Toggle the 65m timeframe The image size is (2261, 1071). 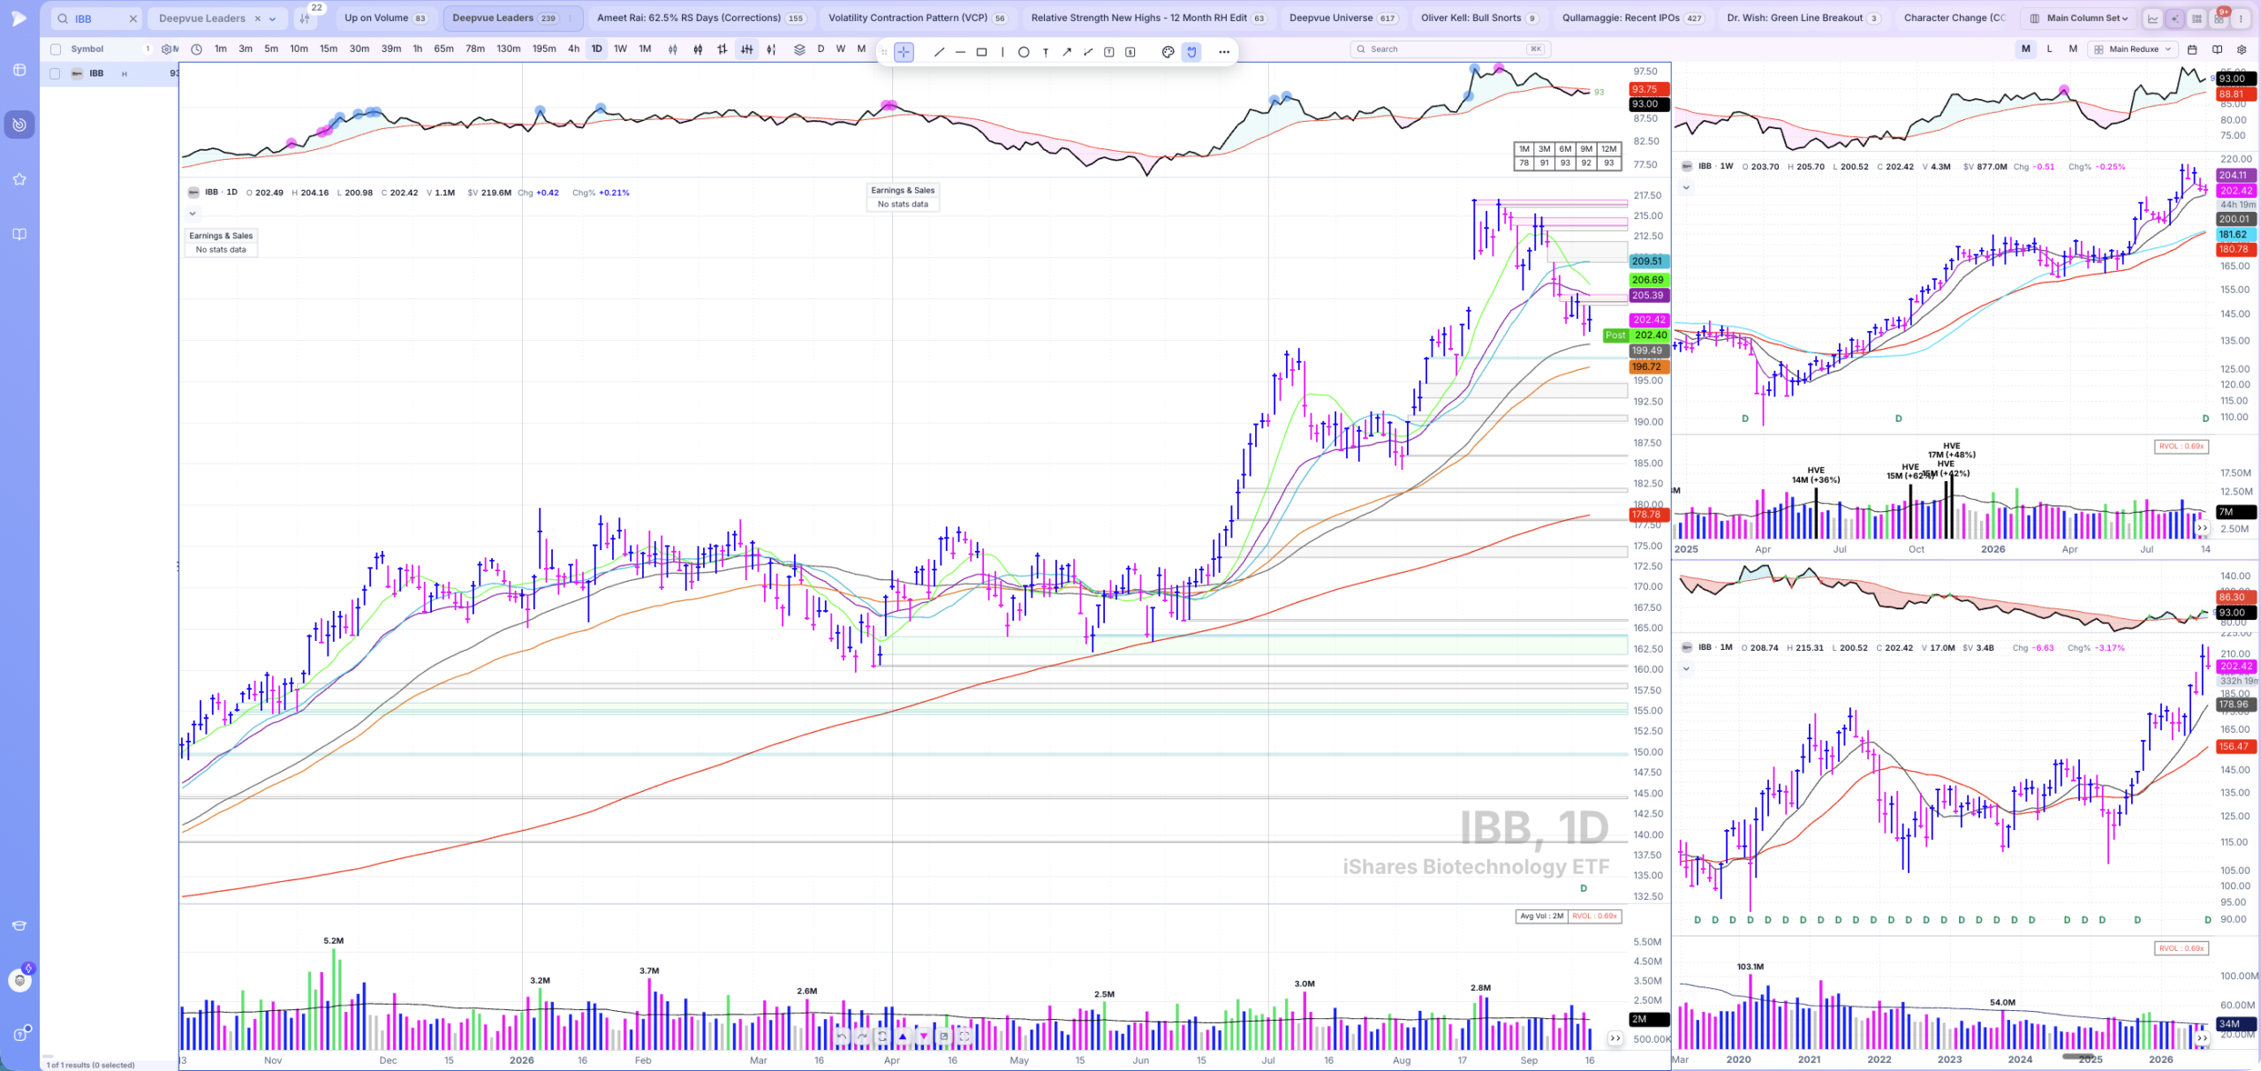[x=444, y=49]
